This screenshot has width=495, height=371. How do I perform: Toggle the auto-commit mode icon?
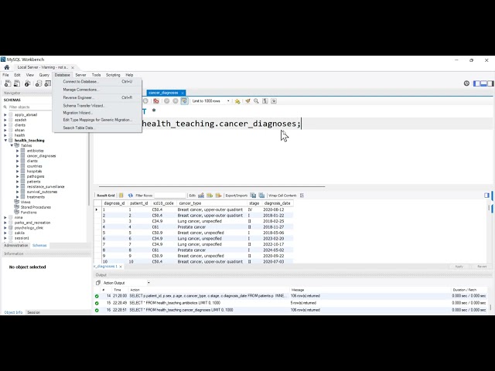[185, 101]
